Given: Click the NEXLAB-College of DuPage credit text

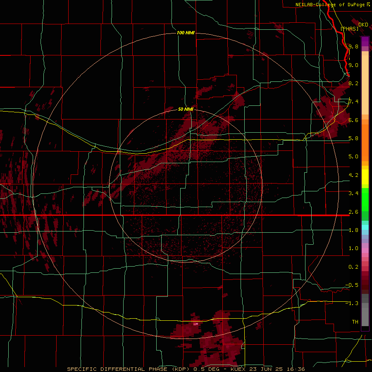Looking at the screenshot, I should pyautogui.click(x=330, y=5).
